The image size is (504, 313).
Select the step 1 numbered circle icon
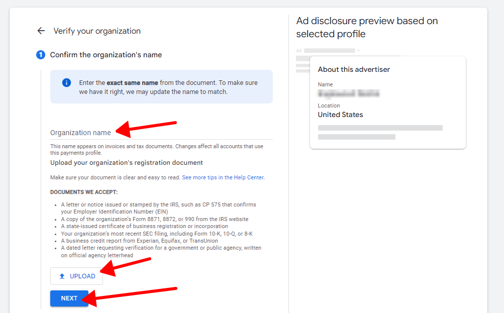click(x=40, y=55)
